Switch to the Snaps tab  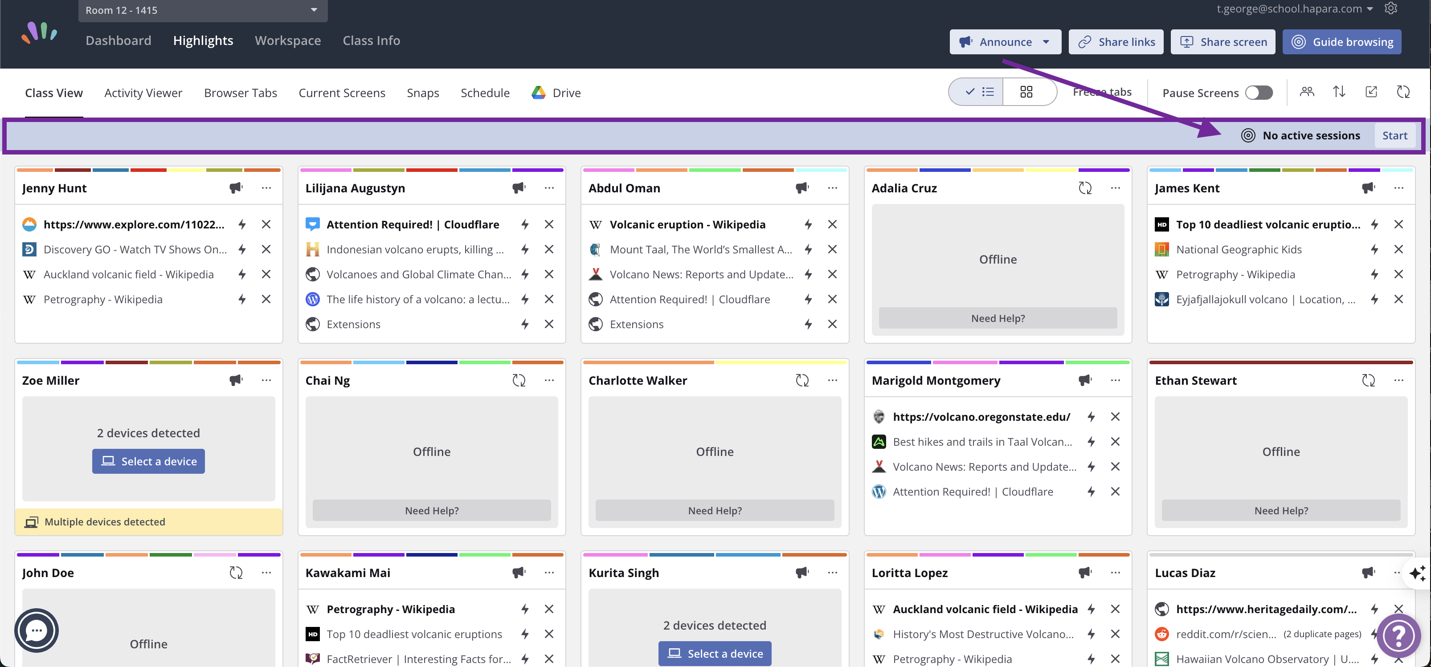coord(423,93)
